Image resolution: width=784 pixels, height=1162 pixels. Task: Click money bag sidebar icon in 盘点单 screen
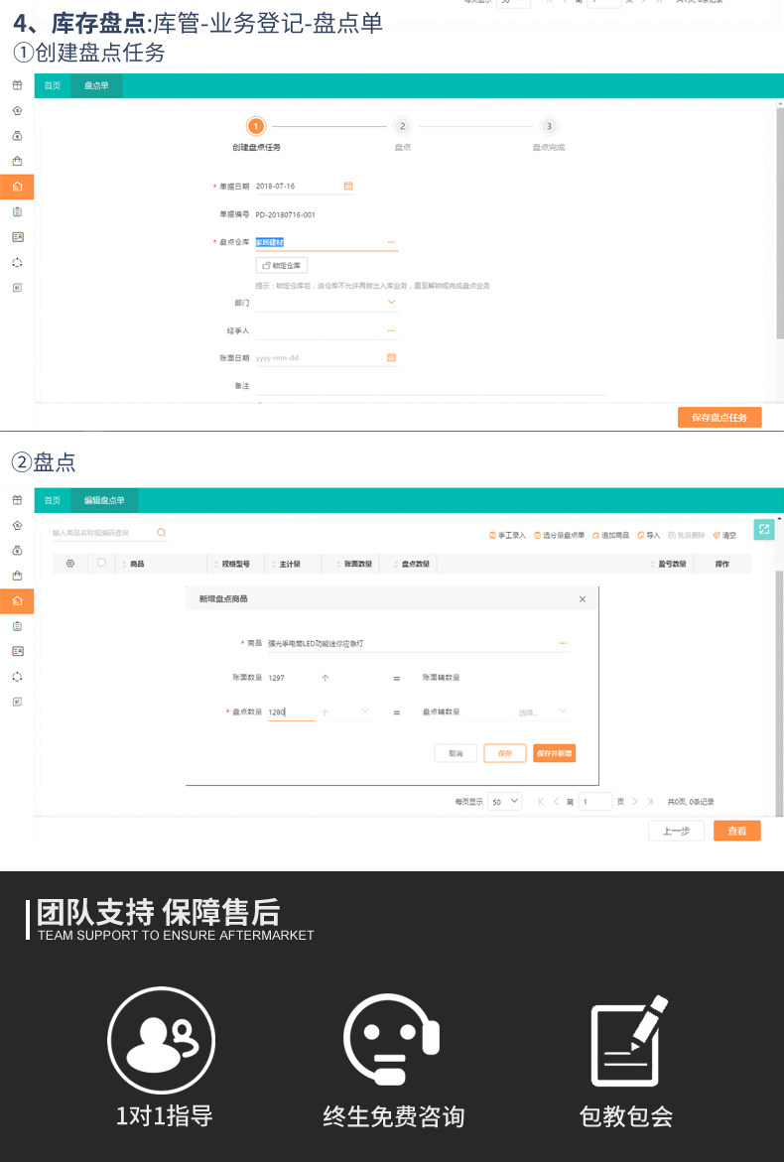(x=17, y=136)
